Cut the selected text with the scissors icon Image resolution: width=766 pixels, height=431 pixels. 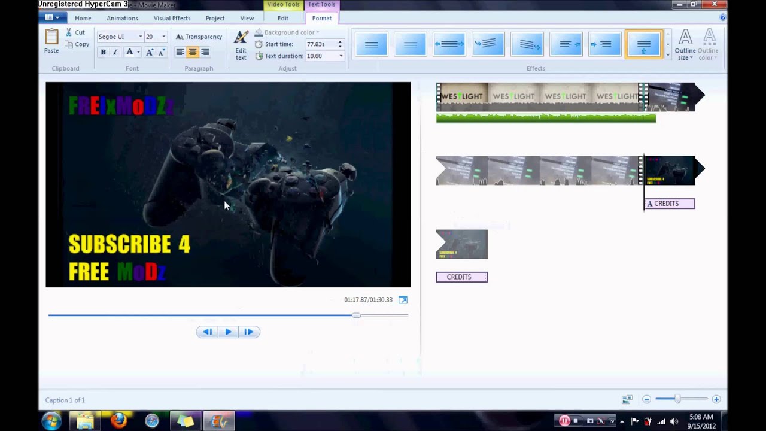[69, 32]
